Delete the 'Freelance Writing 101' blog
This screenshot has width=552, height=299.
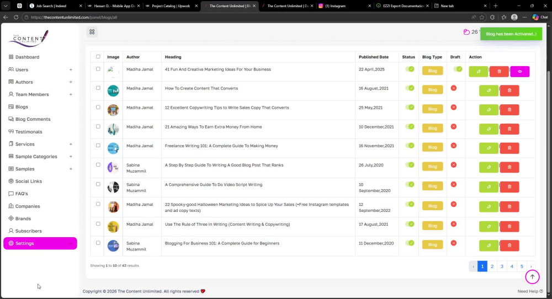tap(509, 148)
